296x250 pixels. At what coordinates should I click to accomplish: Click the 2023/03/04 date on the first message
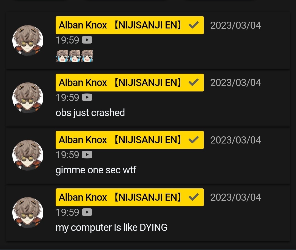tap(236, 25)
